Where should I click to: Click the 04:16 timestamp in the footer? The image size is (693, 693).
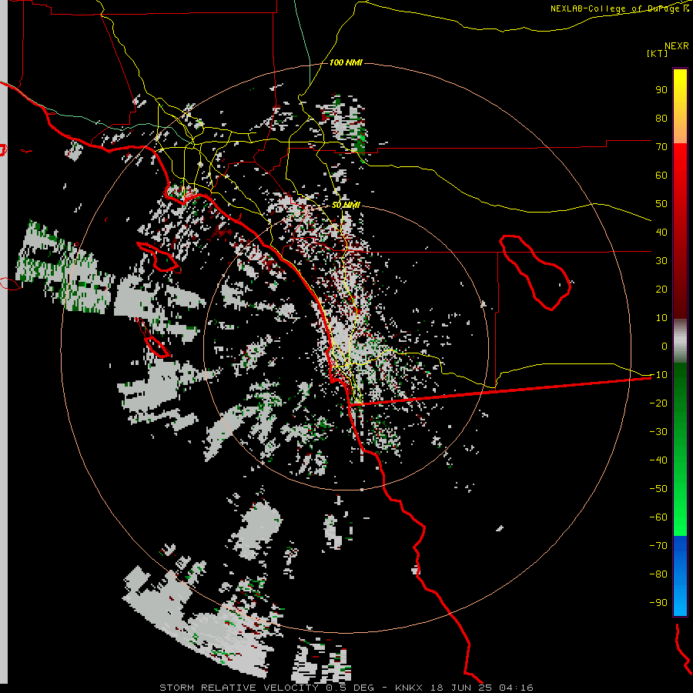[516, 688]
